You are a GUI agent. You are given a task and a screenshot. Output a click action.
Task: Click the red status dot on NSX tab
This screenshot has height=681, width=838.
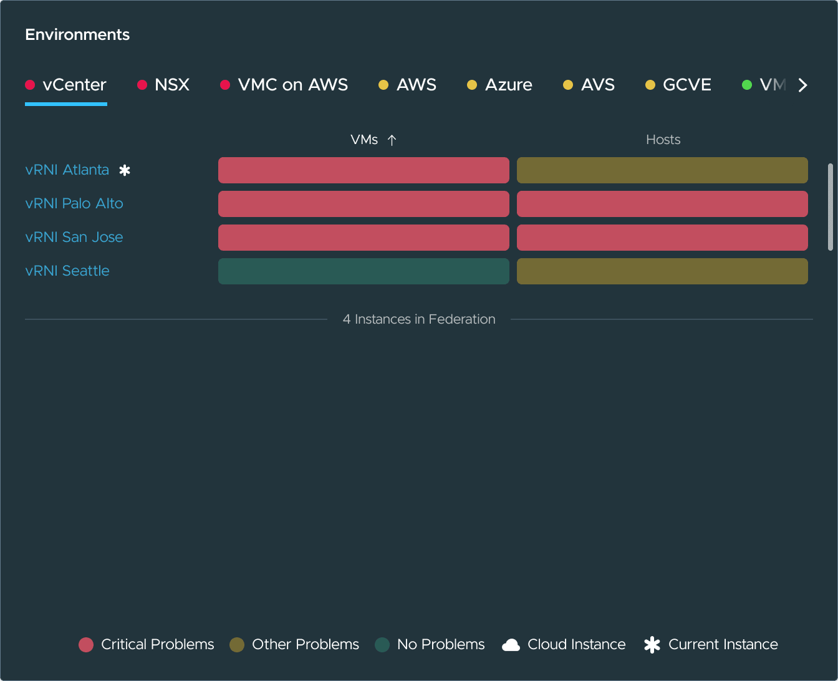tap(142, 85)
